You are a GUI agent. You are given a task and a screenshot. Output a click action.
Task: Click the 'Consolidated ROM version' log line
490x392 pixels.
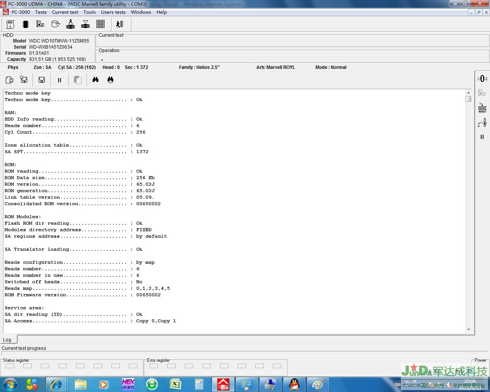(83, 204)
